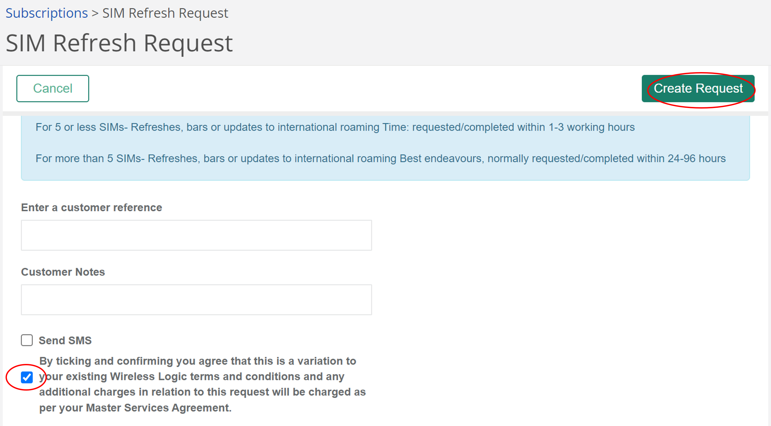The image size is (771, 426).
Task: Open the Subscriptions breadcrumb link
Action: pos(46,13)
